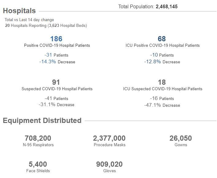The height and width of the screenshot is (178, 217).
Task: Click the blue 68 ICU positive number
Action: (162, 39)
